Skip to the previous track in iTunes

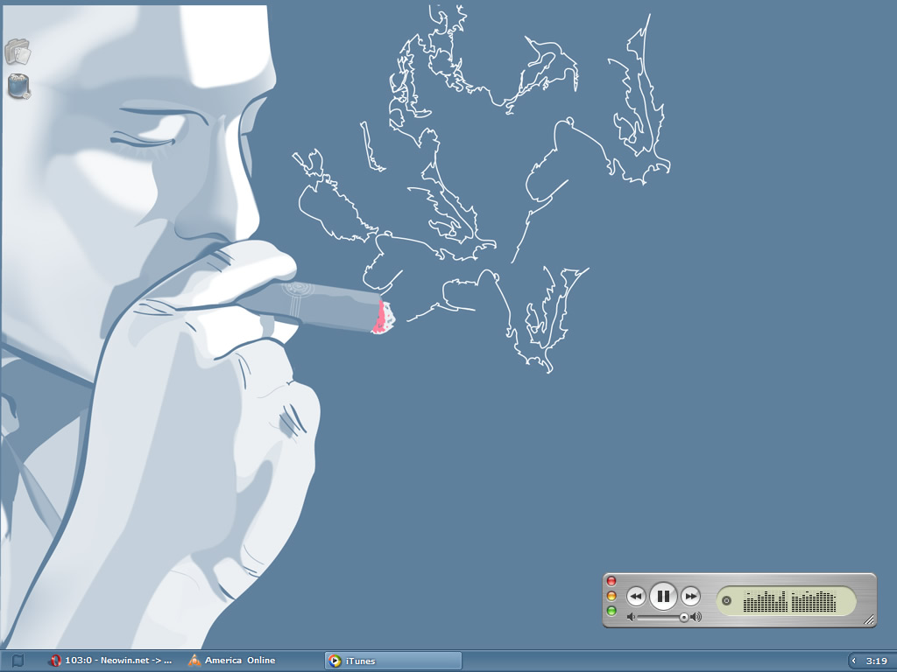636,597
